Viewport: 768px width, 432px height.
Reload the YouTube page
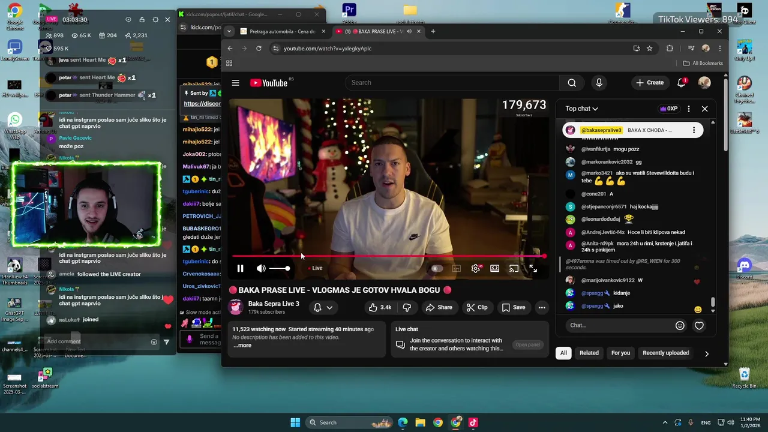259,49
